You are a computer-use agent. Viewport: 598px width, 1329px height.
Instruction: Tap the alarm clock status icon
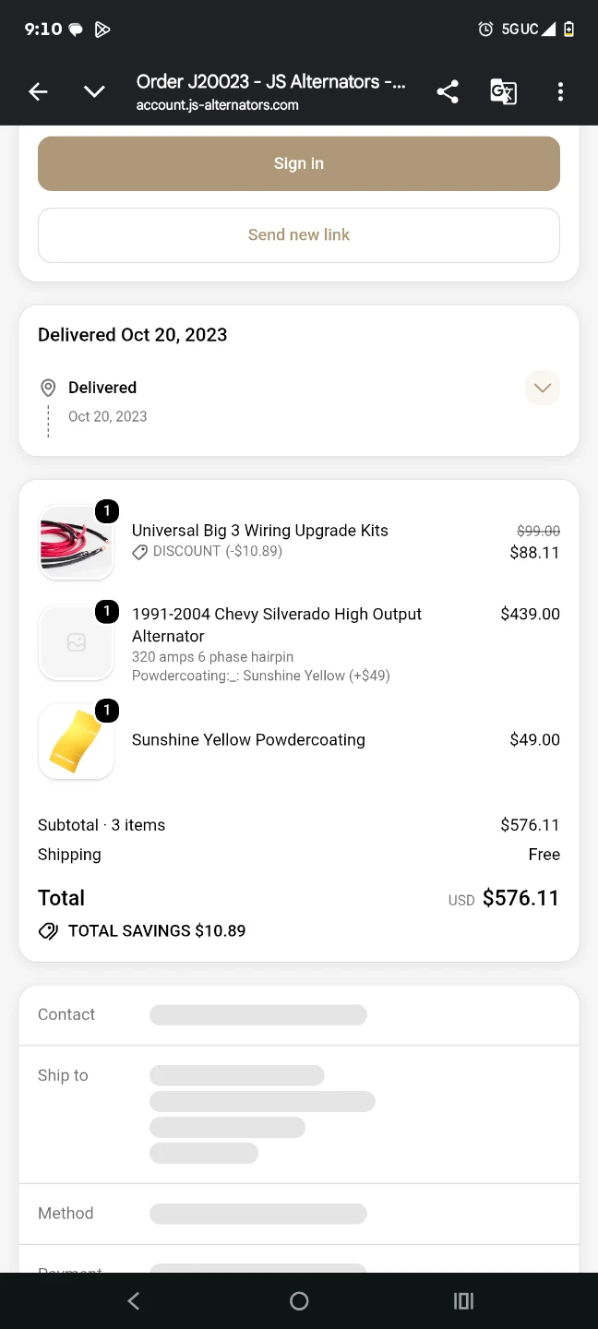pyautogui.click(x=485, y=29)
